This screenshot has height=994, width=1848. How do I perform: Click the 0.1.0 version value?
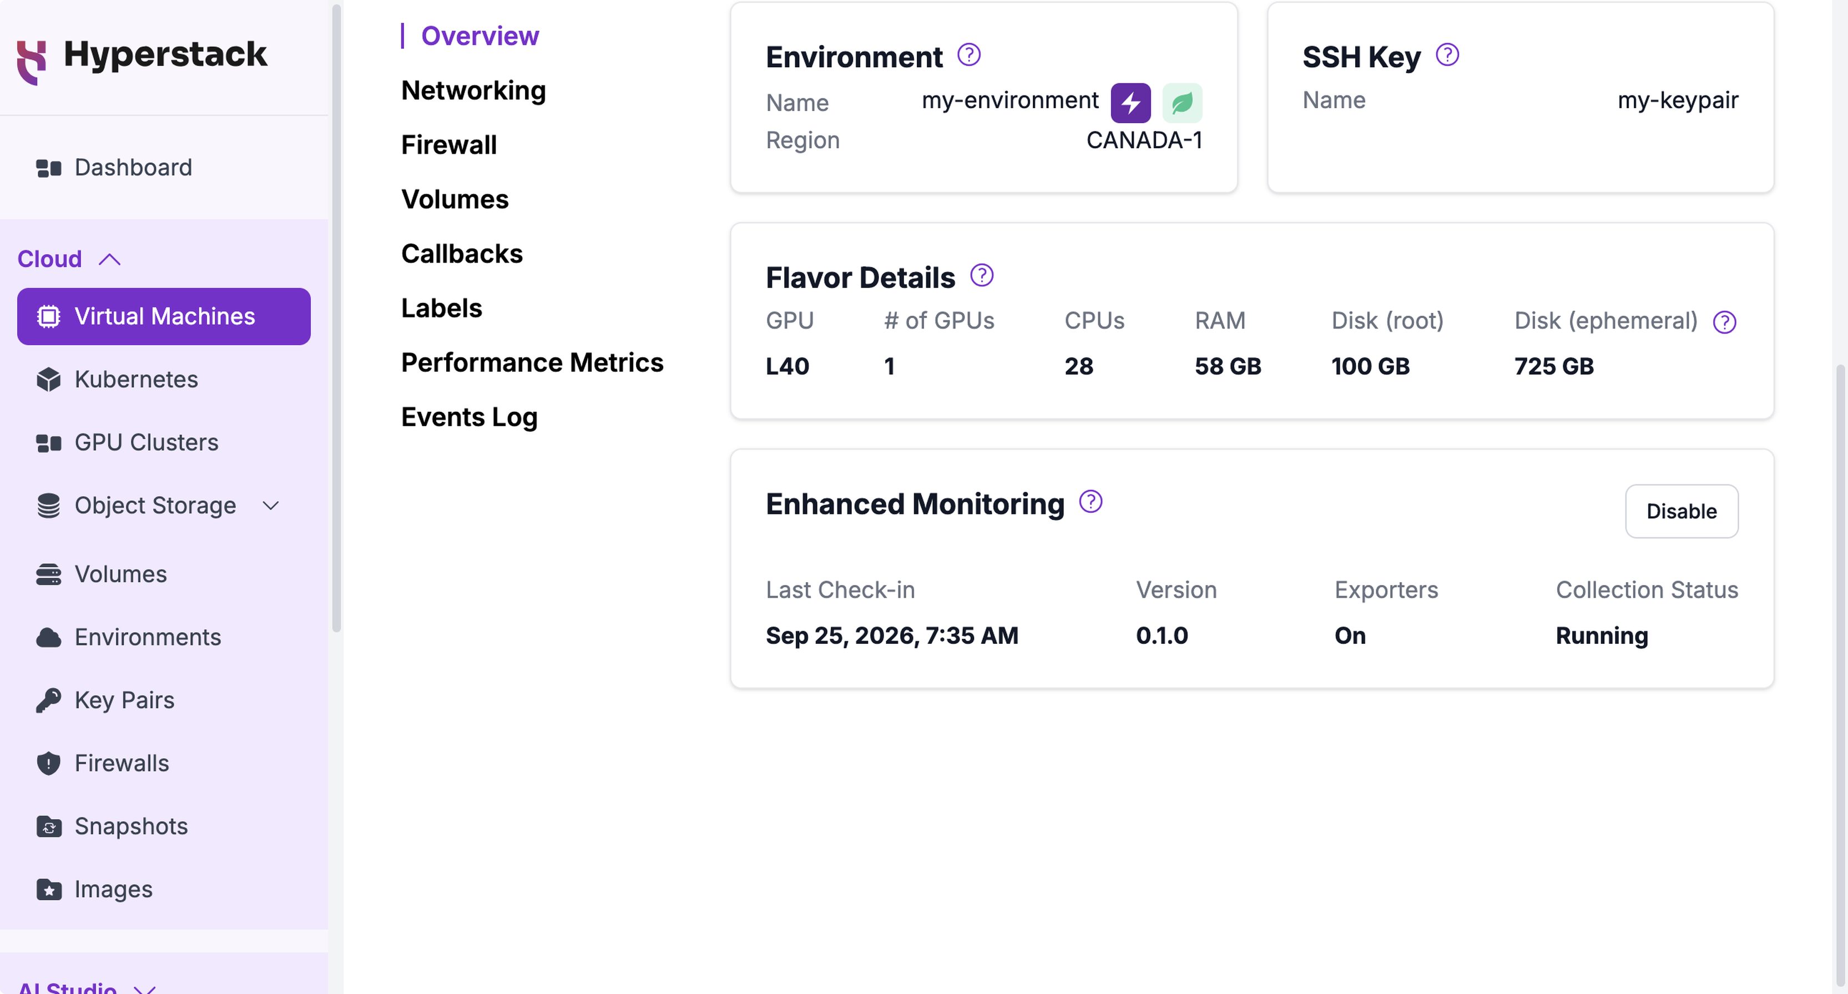coord(1162,636)
